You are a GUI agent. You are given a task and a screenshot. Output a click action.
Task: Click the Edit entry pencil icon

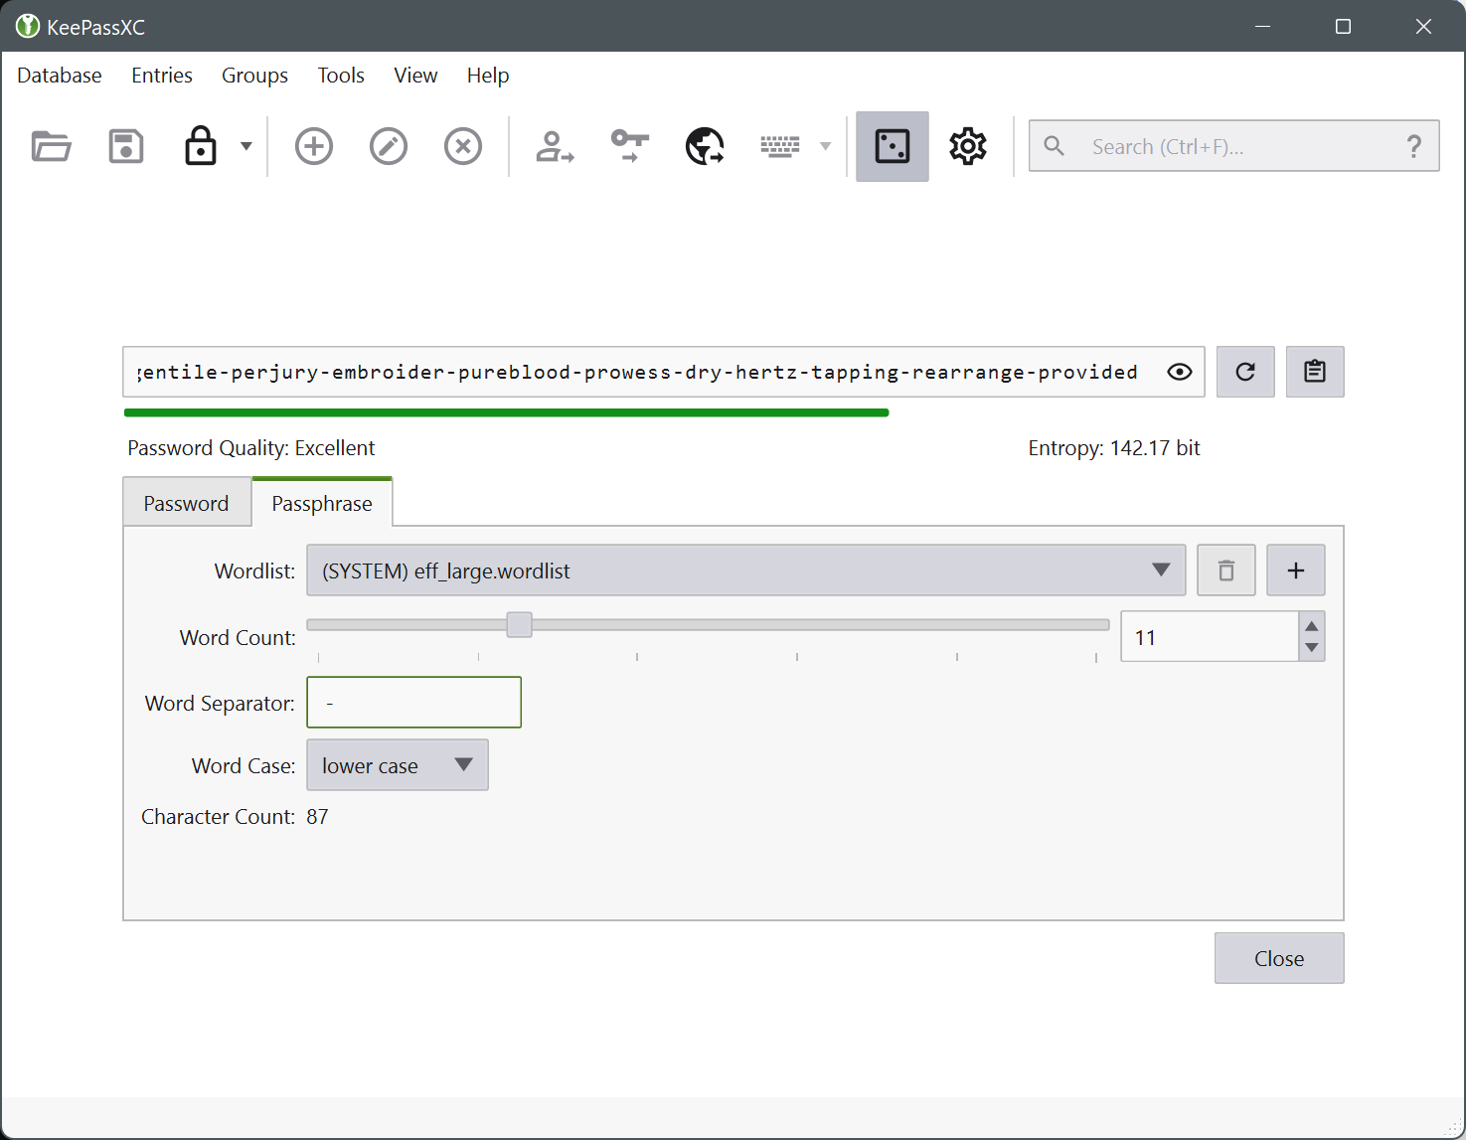(389, 147)
